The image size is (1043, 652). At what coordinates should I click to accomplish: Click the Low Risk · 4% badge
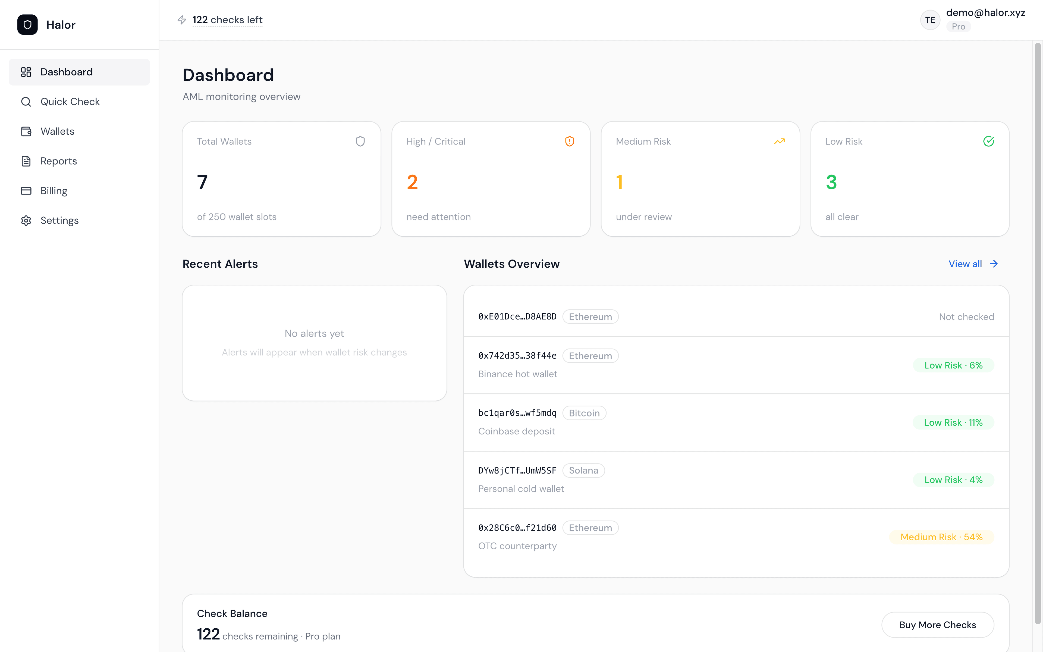(953, 480)
